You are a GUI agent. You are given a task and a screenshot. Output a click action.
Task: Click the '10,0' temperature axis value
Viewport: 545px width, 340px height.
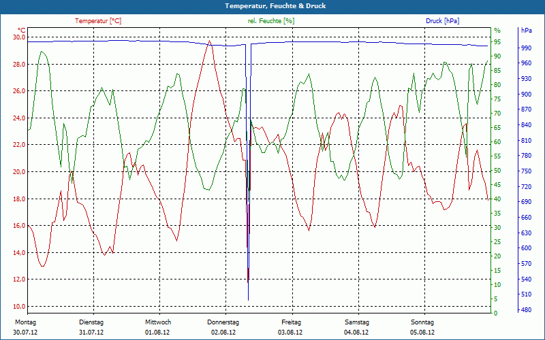19,307
